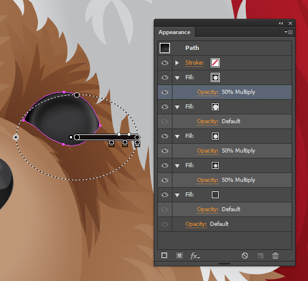This screenshot has height=281, width=308.
Task: Hide the Stroke attribute with its eye
Action: [x=165, y=63]
